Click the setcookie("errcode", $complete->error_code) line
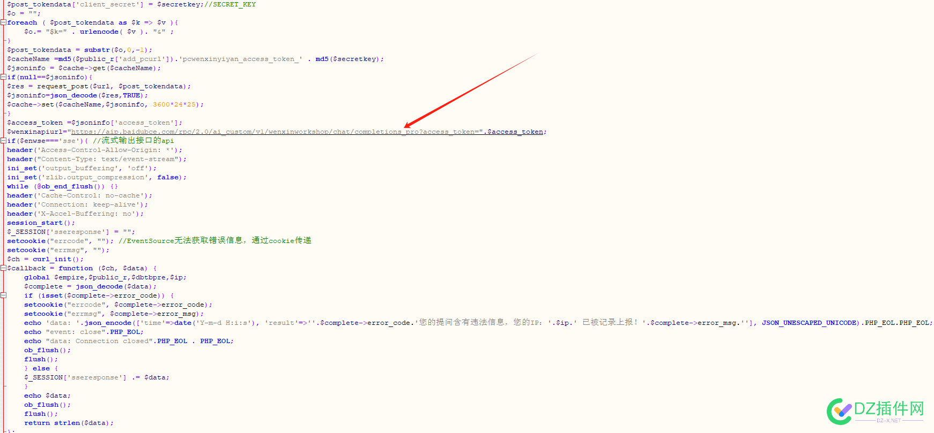This screenshot has width=934, height=433. (x=118, y=305)
